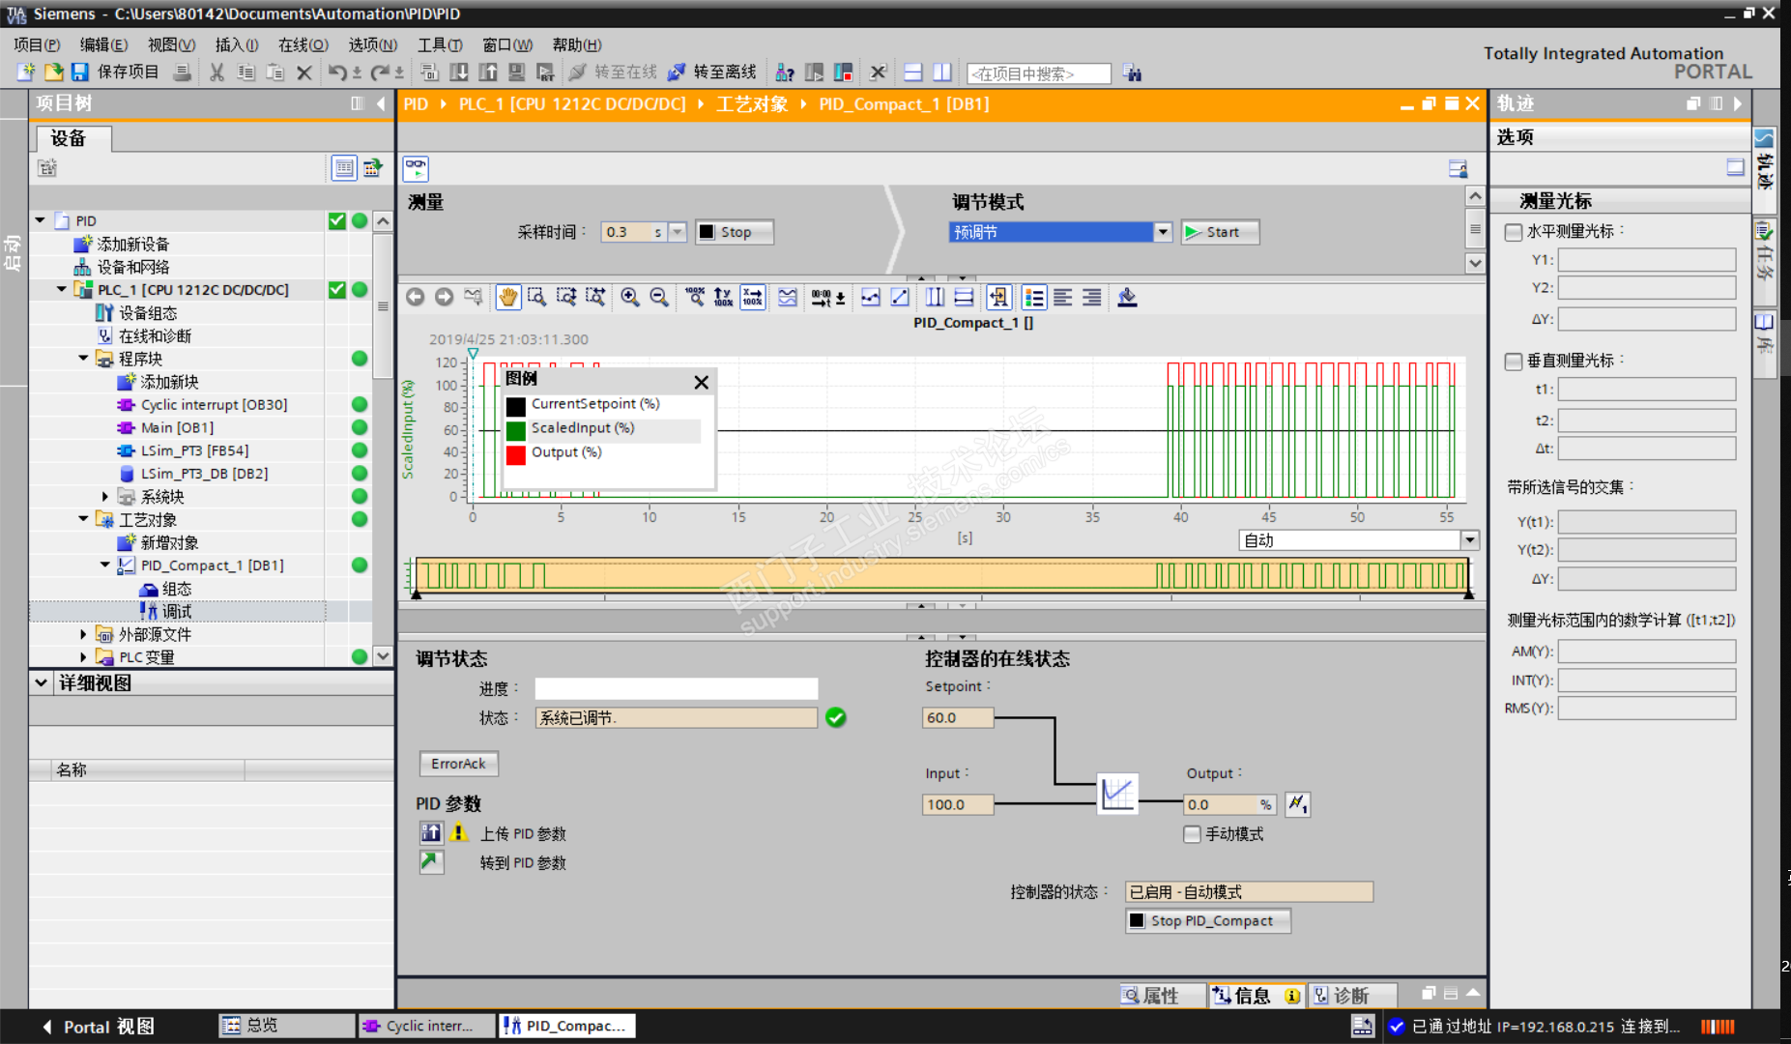Screen dimensions: 1791x1044
Task: Click the undo zoom back arrow
Action: (x=416, y=298)
